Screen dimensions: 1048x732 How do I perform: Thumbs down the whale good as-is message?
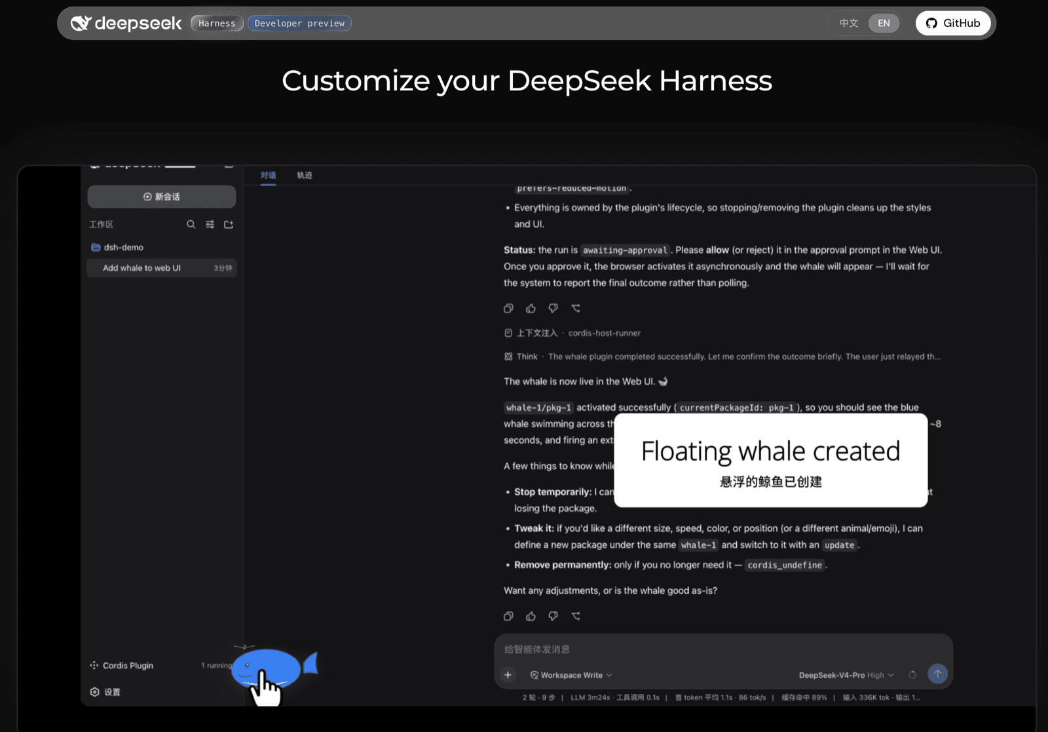click(x=553, y=616)
